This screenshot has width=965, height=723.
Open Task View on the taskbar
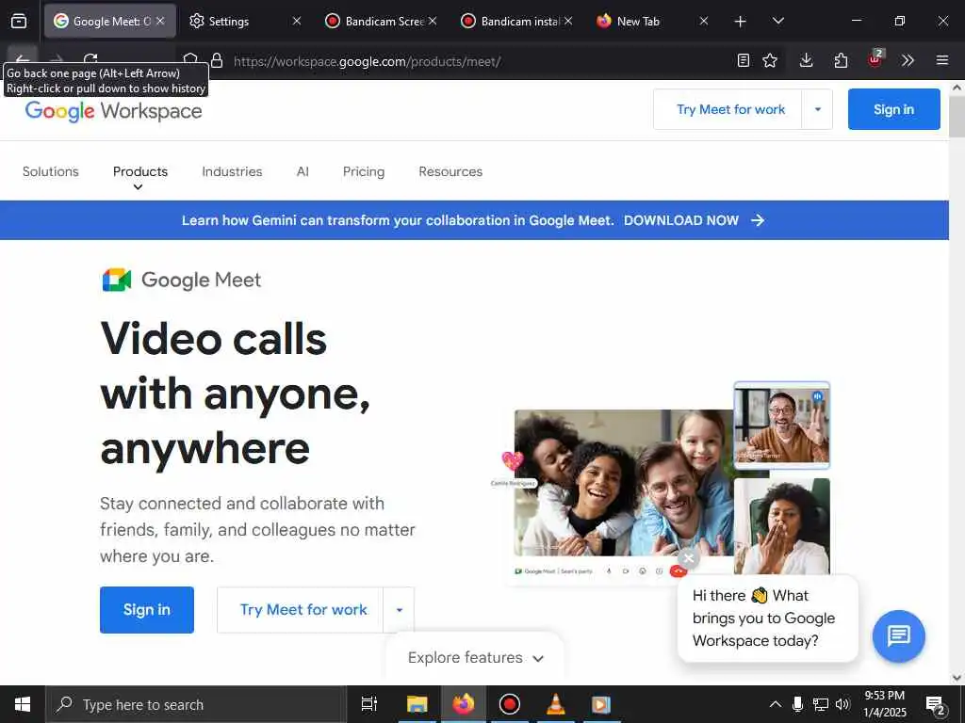coord(369,704)
